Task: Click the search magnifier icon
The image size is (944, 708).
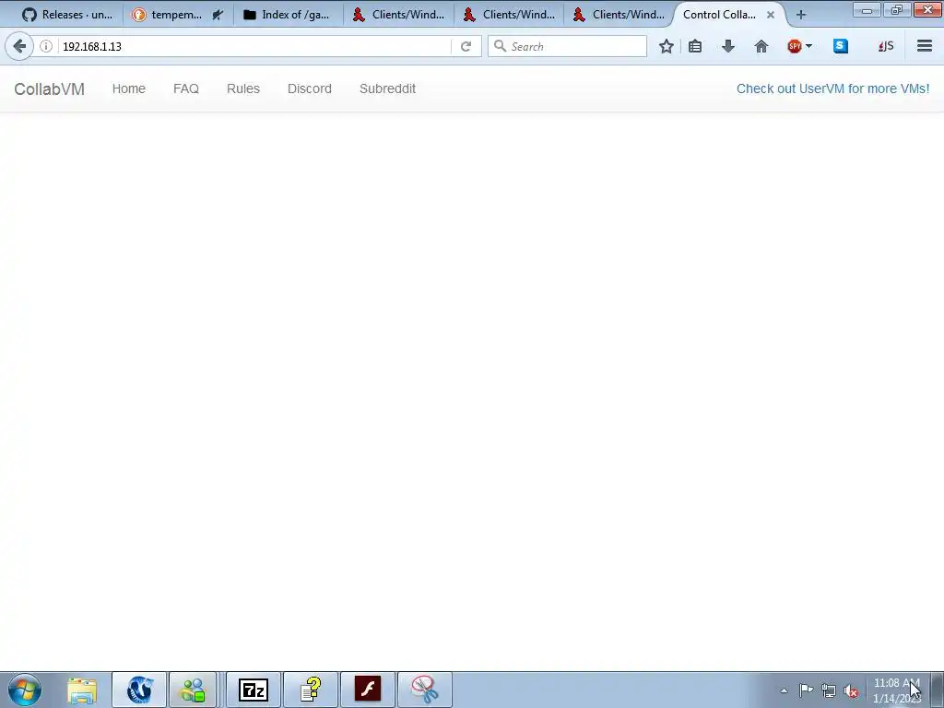Action: click(x=500, y=46)
